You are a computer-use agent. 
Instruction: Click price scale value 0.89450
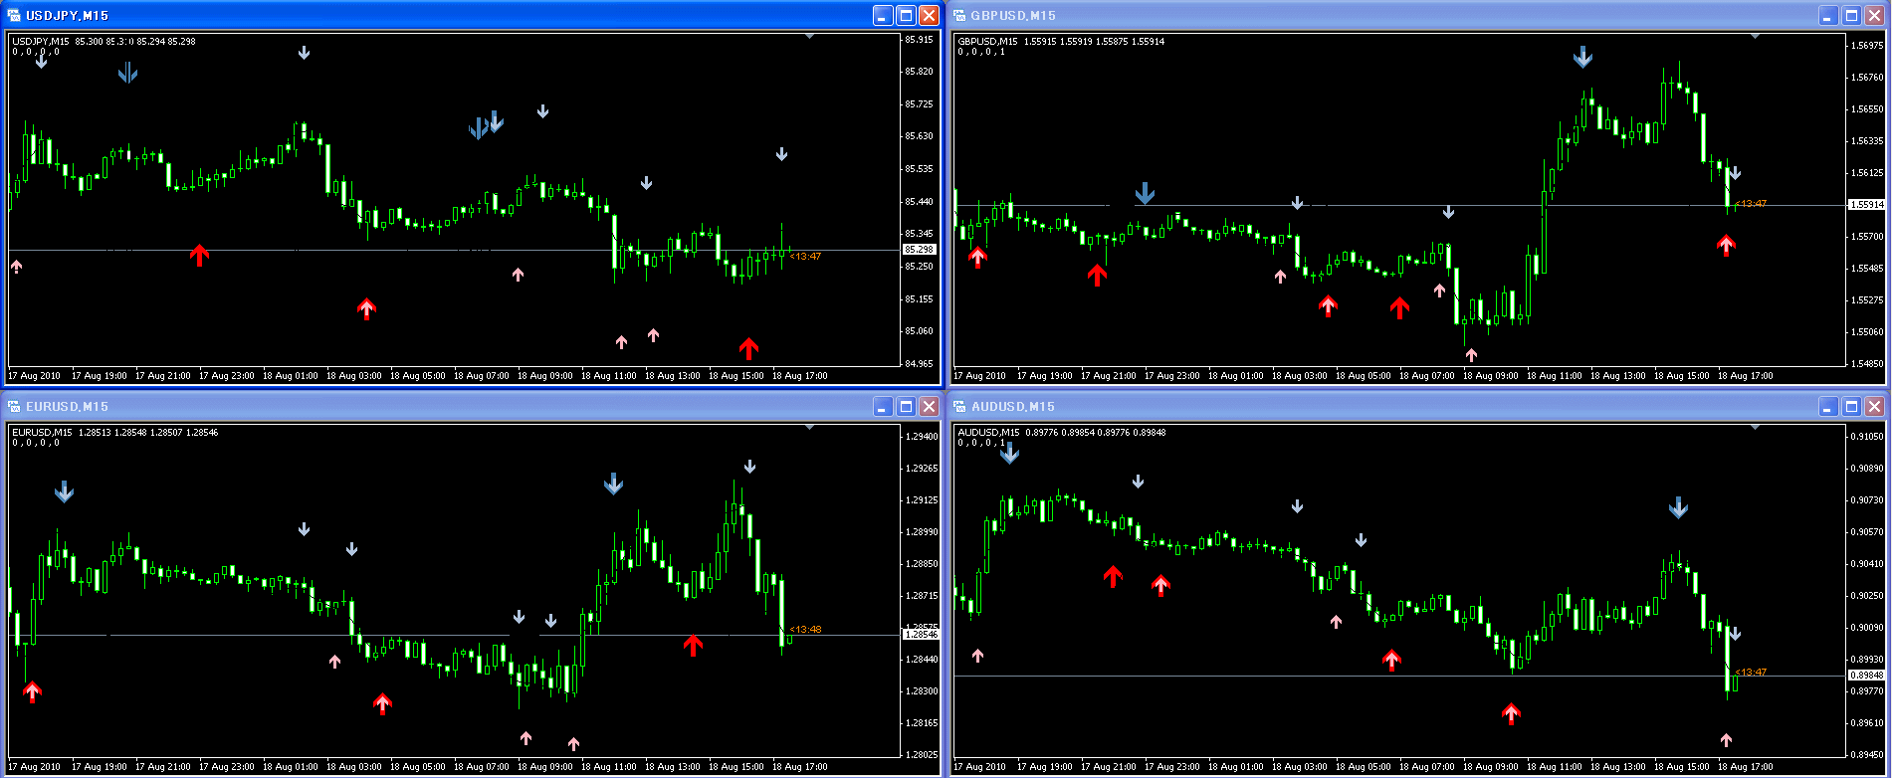[x=1867, y=755]
